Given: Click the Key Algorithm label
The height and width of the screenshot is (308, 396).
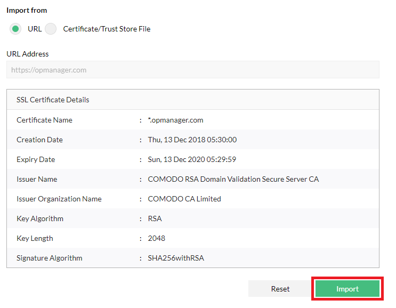Looking at the screenshot, I should pyautogui.click(x=40, y=218).
